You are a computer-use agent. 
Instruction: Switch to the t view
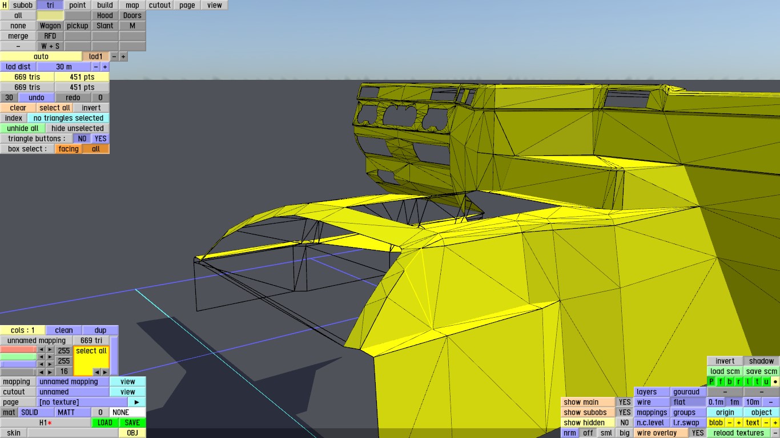(x=757, y=382)
